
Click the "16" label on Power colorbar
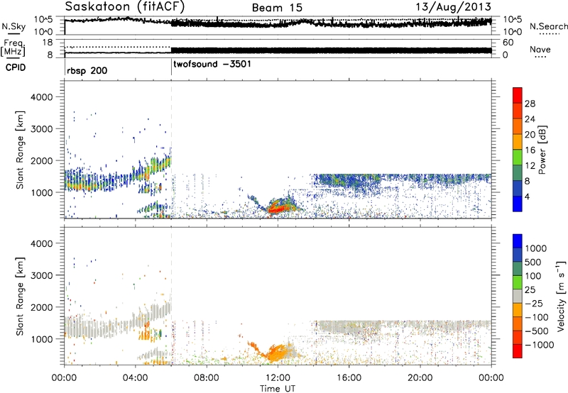530,150
